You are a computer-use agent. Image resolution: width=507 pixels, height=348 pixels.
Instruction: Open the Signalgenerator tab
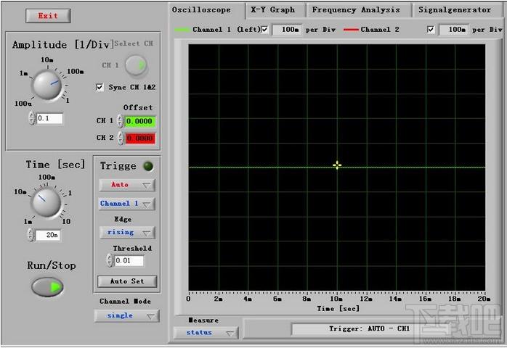(x=455, y=10)
